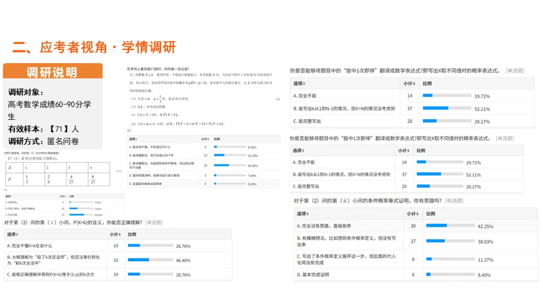
Task: Click the 调研对象: label
Action: pyautogui.click(x=26, y=92)
